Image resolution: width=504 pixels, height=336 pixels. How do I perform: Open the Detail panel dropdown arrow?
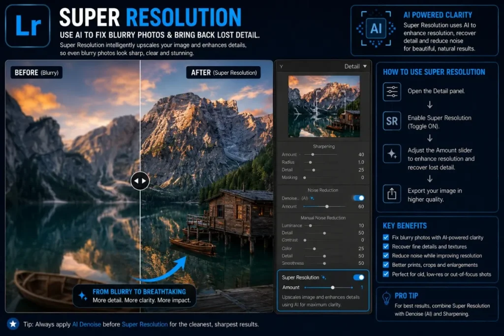(365, 66)
